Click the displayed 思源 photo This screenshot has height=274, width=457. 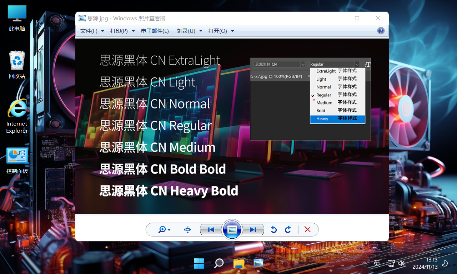[x=232, y=126]
